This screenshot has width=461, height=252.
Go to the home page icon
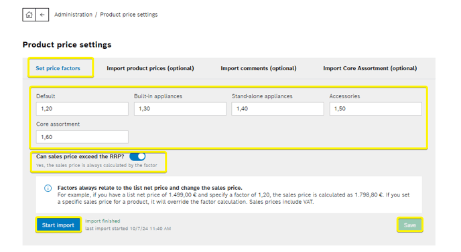[29, 15]
